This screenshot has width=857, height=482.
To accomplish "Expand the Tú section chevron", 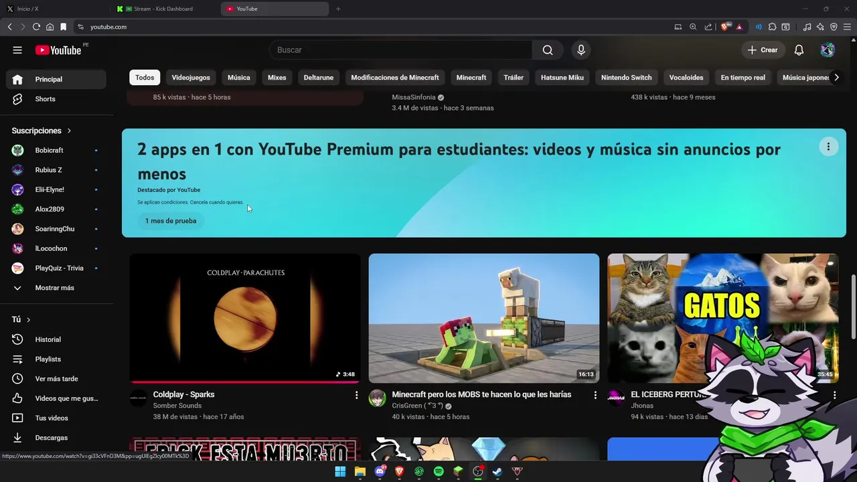I will (x=28, y=320).
